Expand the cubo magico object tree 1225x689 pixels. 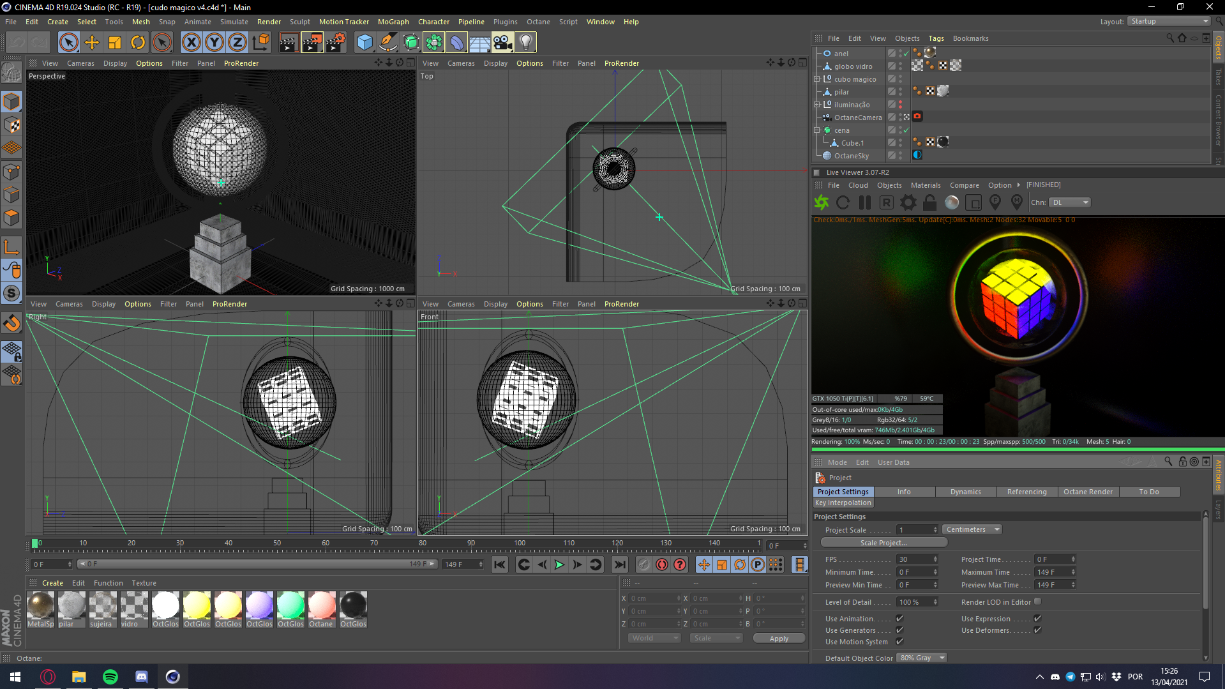coord(816,79)
